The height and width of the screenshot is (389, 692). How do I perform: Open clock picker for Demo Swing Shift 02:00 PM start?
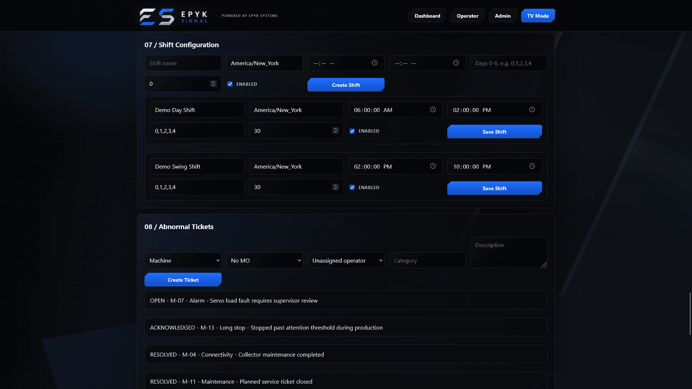click(433, 166)
